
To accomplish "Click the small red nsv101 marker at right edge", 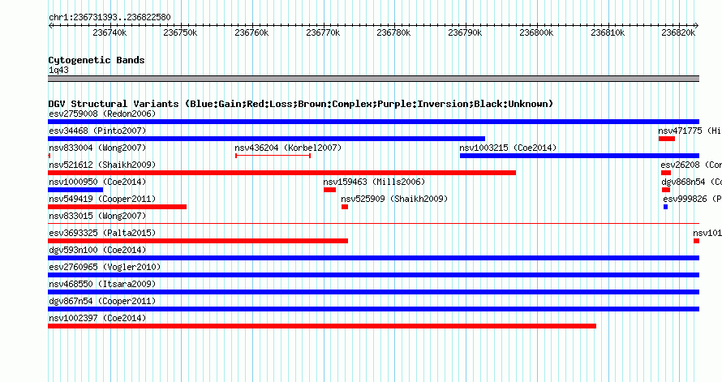I will (x=696, y=241).
